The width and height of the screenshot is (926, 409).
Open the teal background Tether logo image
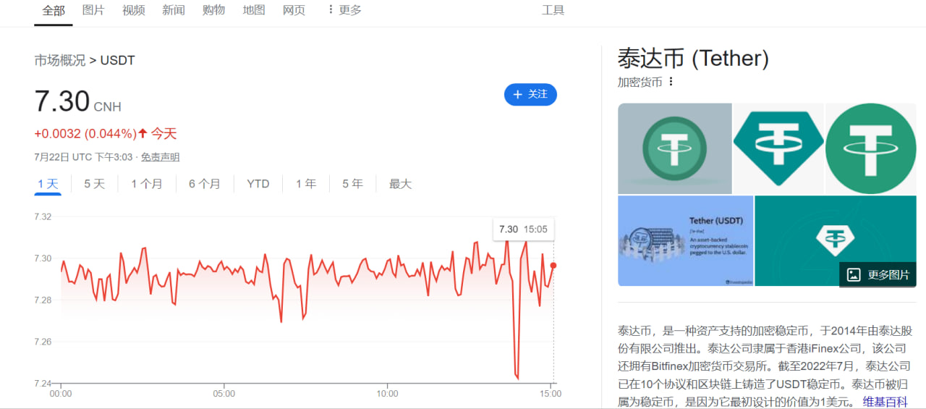[835, 241]
